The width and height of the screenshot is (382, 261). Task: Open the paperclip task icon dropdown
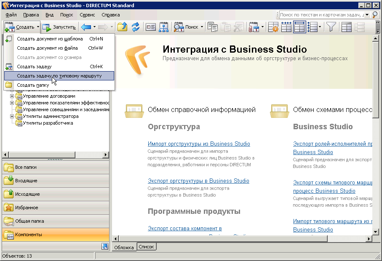coord(262,27)
